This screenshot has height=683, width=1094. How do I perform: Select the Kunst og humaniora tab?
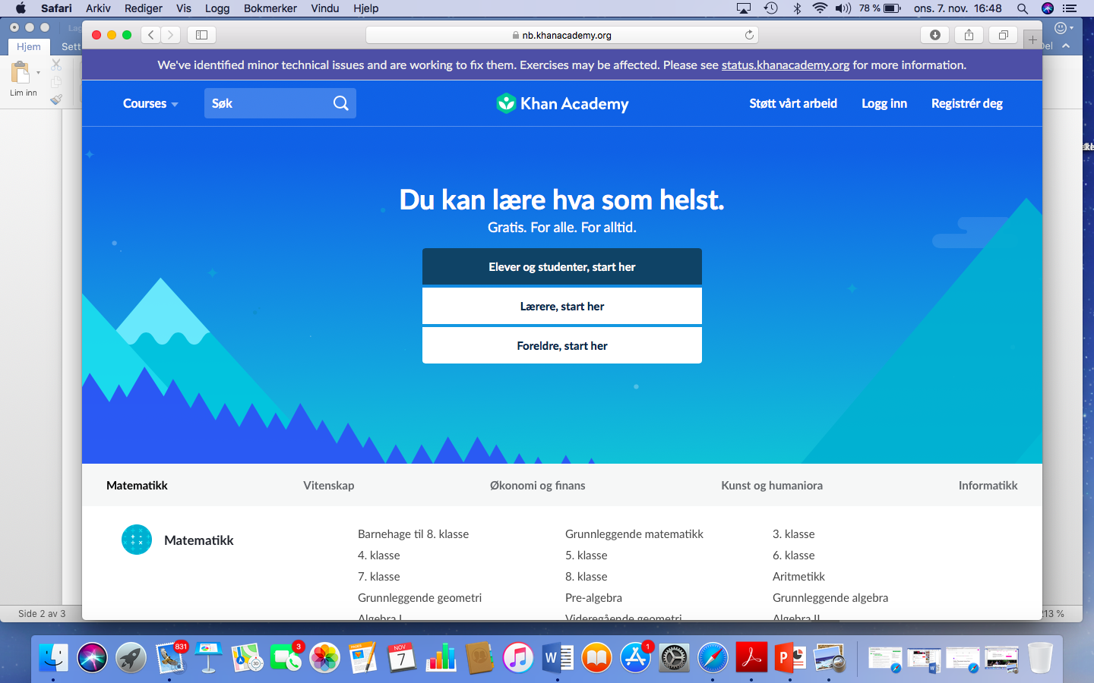[x=772, y=485]
